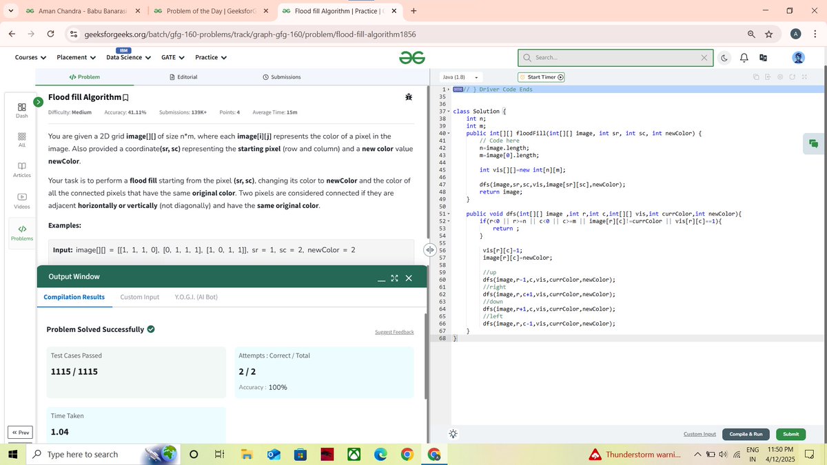Click the panel splitter handle icon
Image resolution: width=827 pixels, height=465 pixels.
click(x=431, y=250)
